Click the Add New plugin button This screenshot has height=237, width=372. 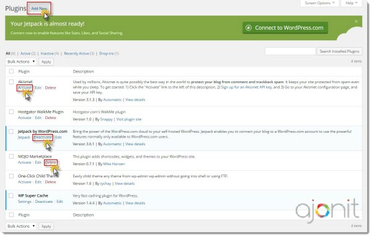click(39, 8)
